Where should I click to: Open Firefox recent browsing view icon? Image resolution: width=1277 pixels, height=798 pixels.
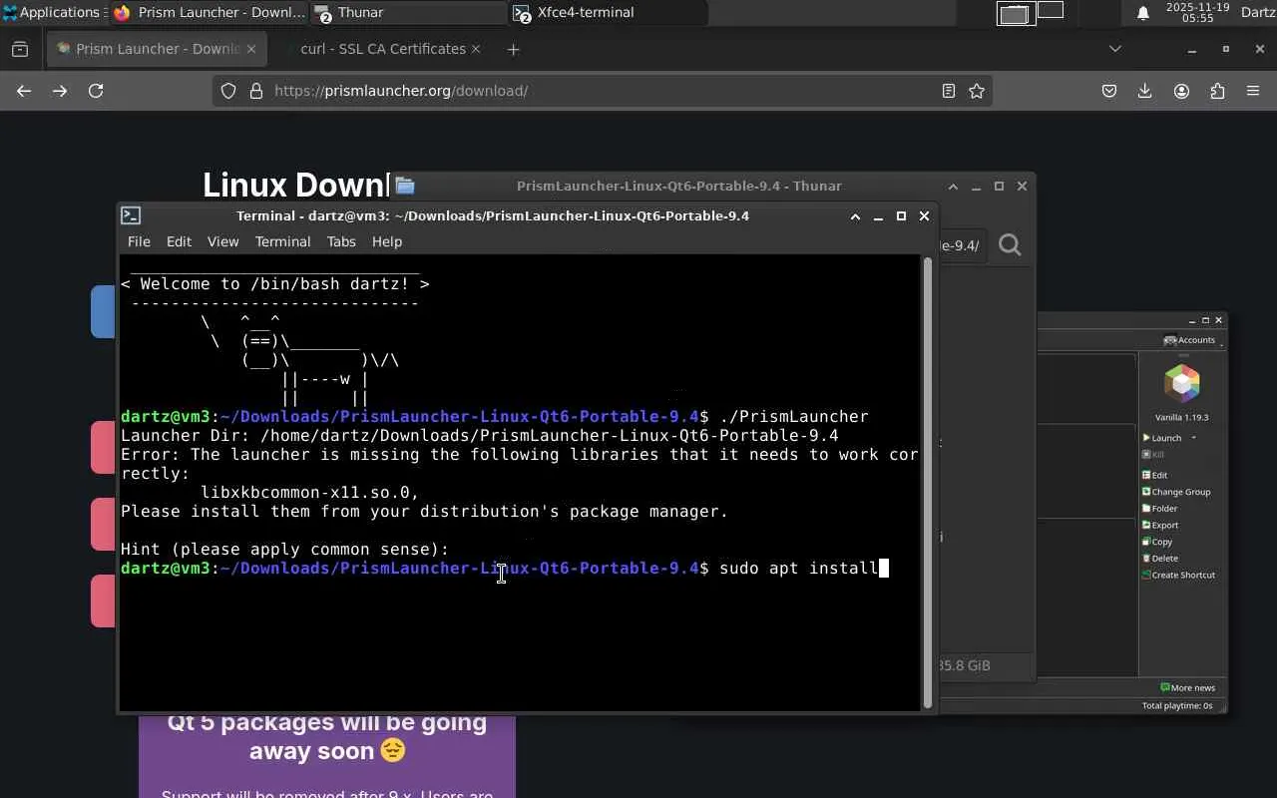20,49
